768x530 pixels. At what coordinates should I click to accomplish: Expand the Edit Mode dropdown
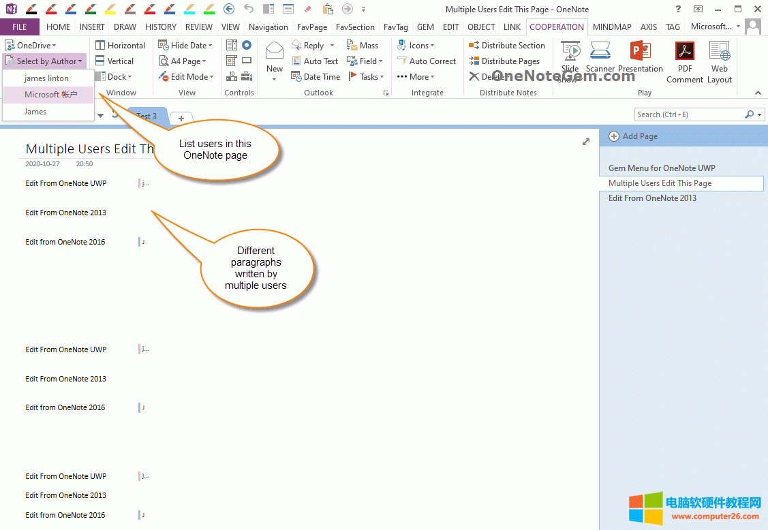(186, 77)
